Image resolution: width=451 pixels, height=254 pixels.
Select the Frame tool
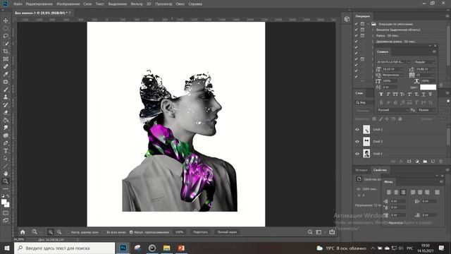tap(6, 59)
